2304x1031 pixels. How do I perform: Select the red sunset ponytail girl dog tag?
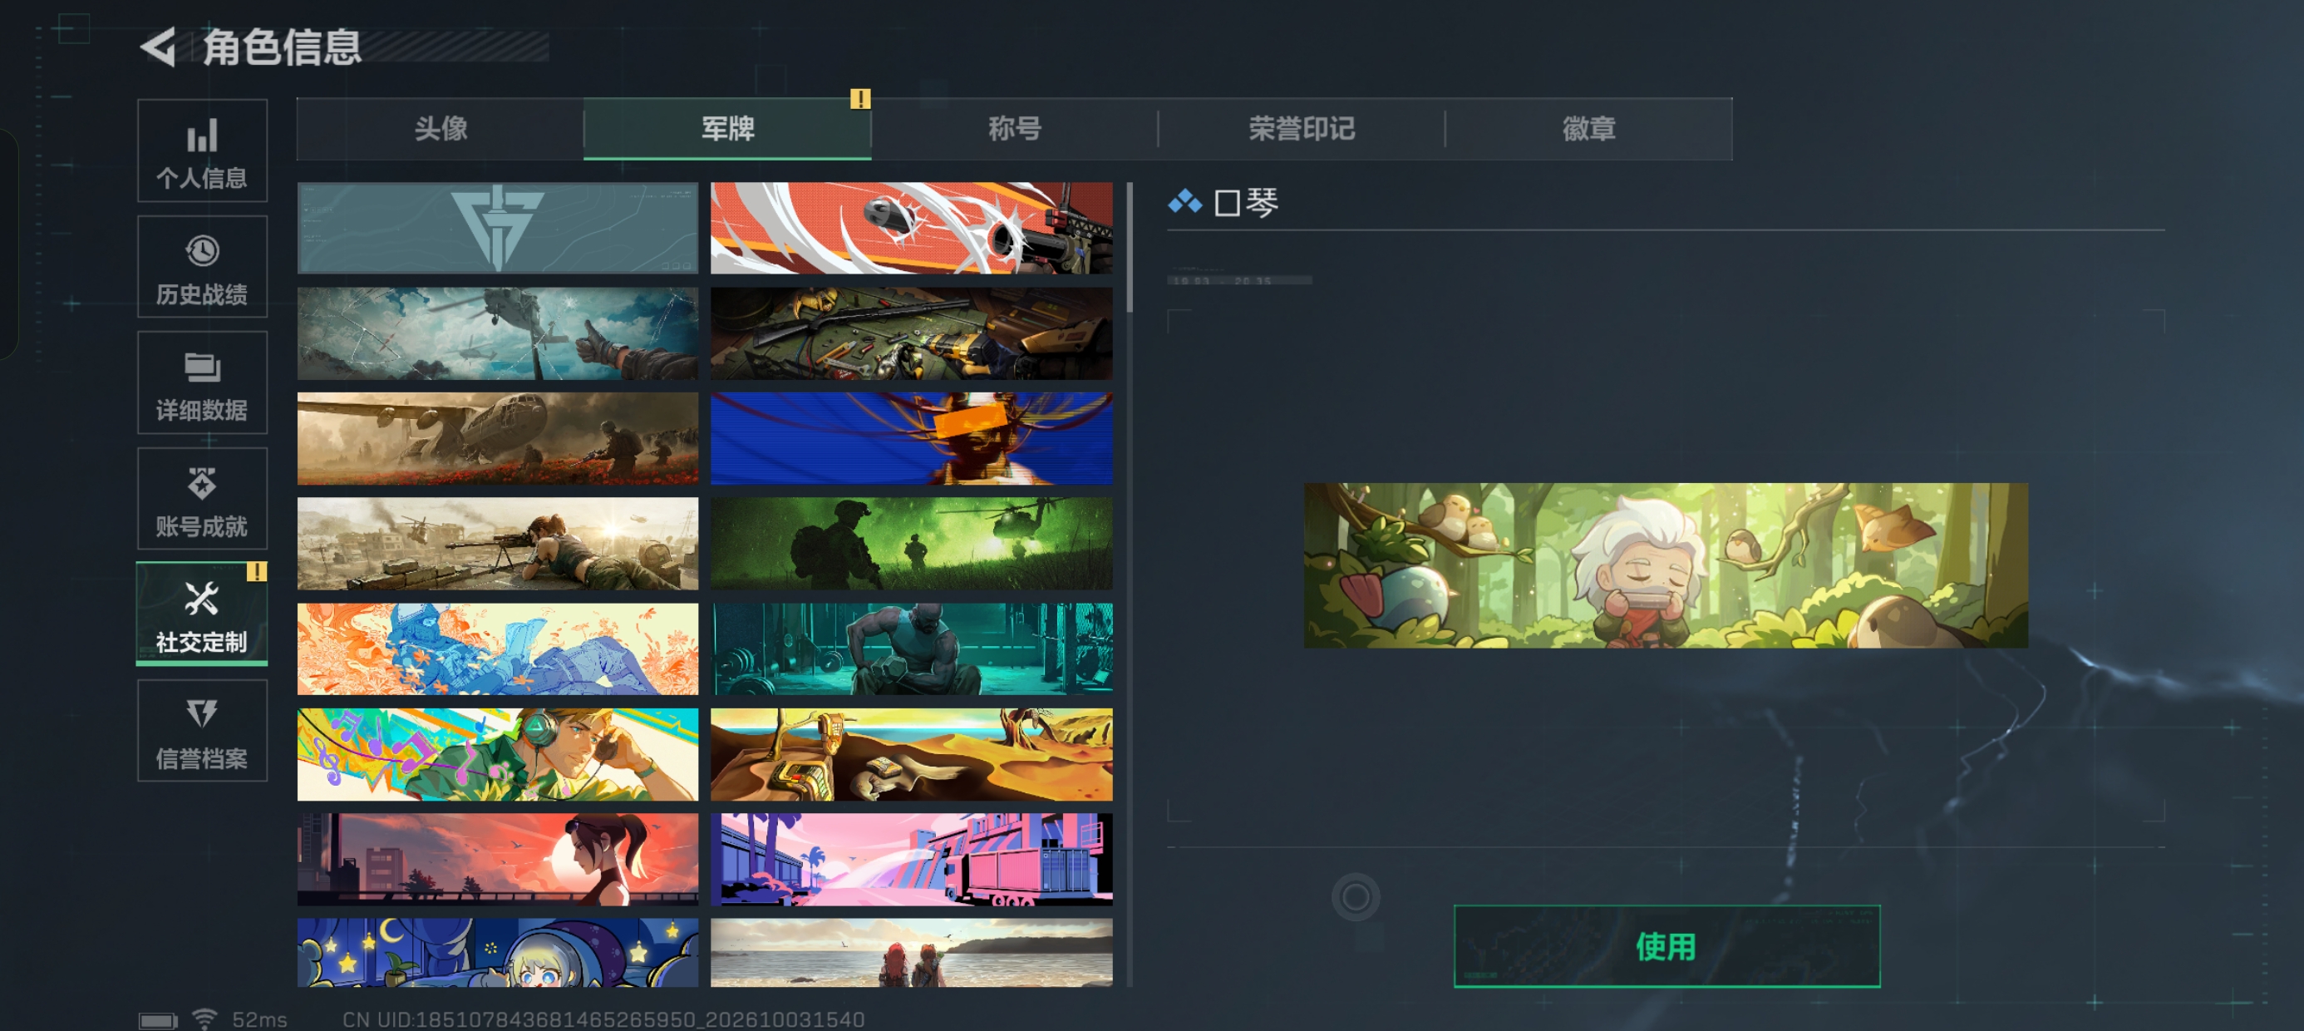pyautogui.click(x=497, y=859)
